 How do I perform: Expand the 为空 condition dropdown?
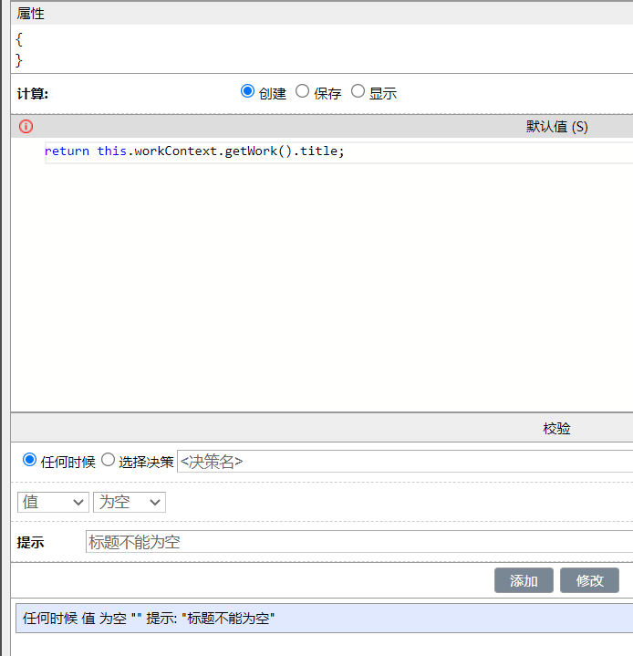click(129, 502)
